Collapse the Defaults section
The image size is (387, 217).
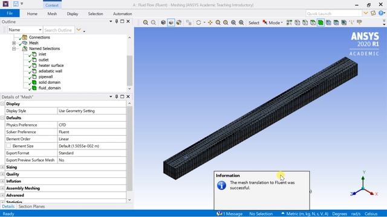pyautogui.click(x=2, y=118)
